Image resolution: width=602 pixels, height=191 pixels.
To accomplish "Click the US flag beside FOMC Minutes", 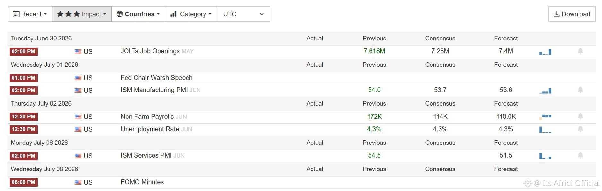I will [x=78, y=182].
